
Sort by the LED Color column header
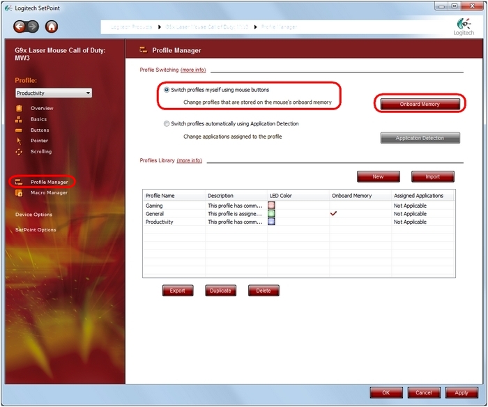(298, 196)
